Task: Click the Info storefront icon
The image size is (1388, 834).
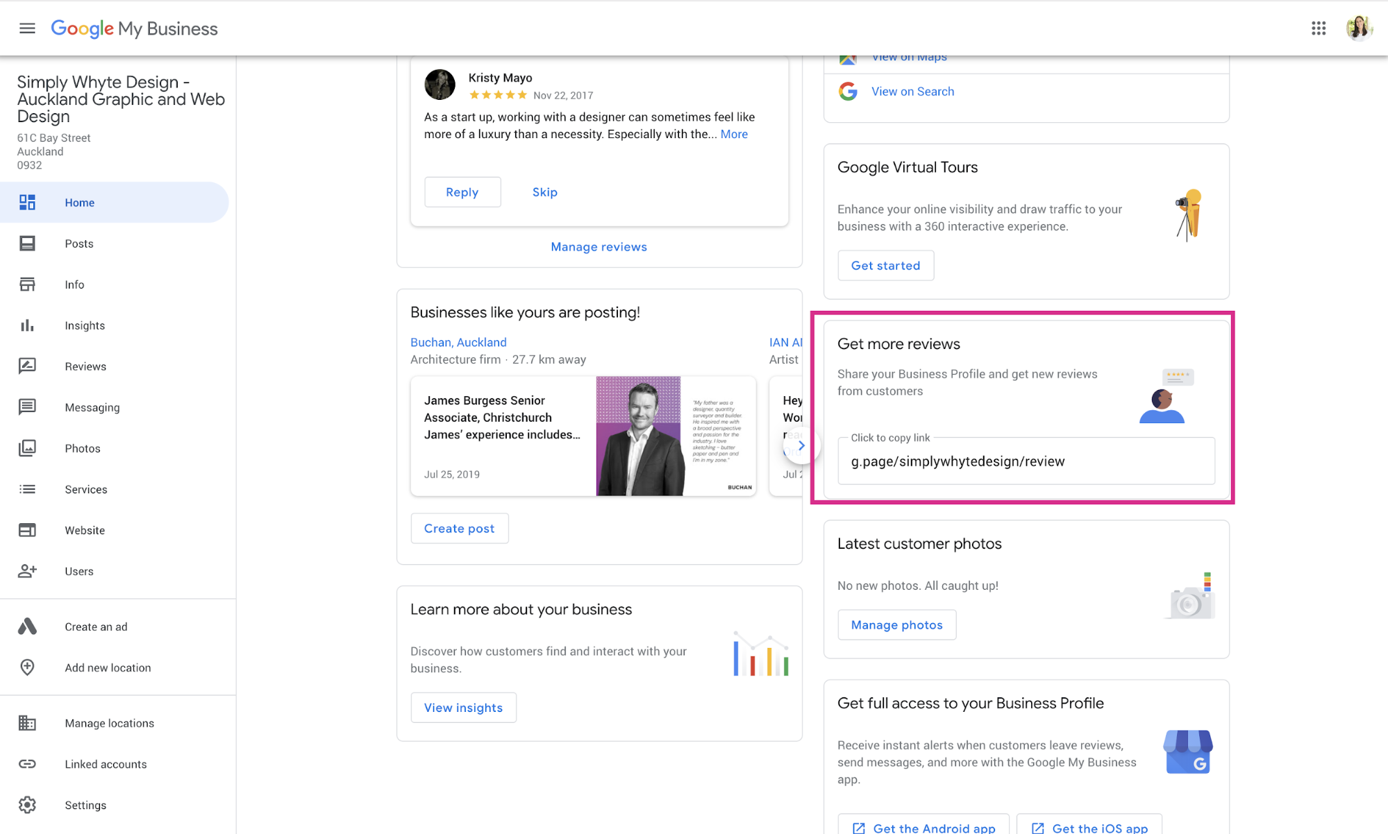Action: tap(27, 284)
